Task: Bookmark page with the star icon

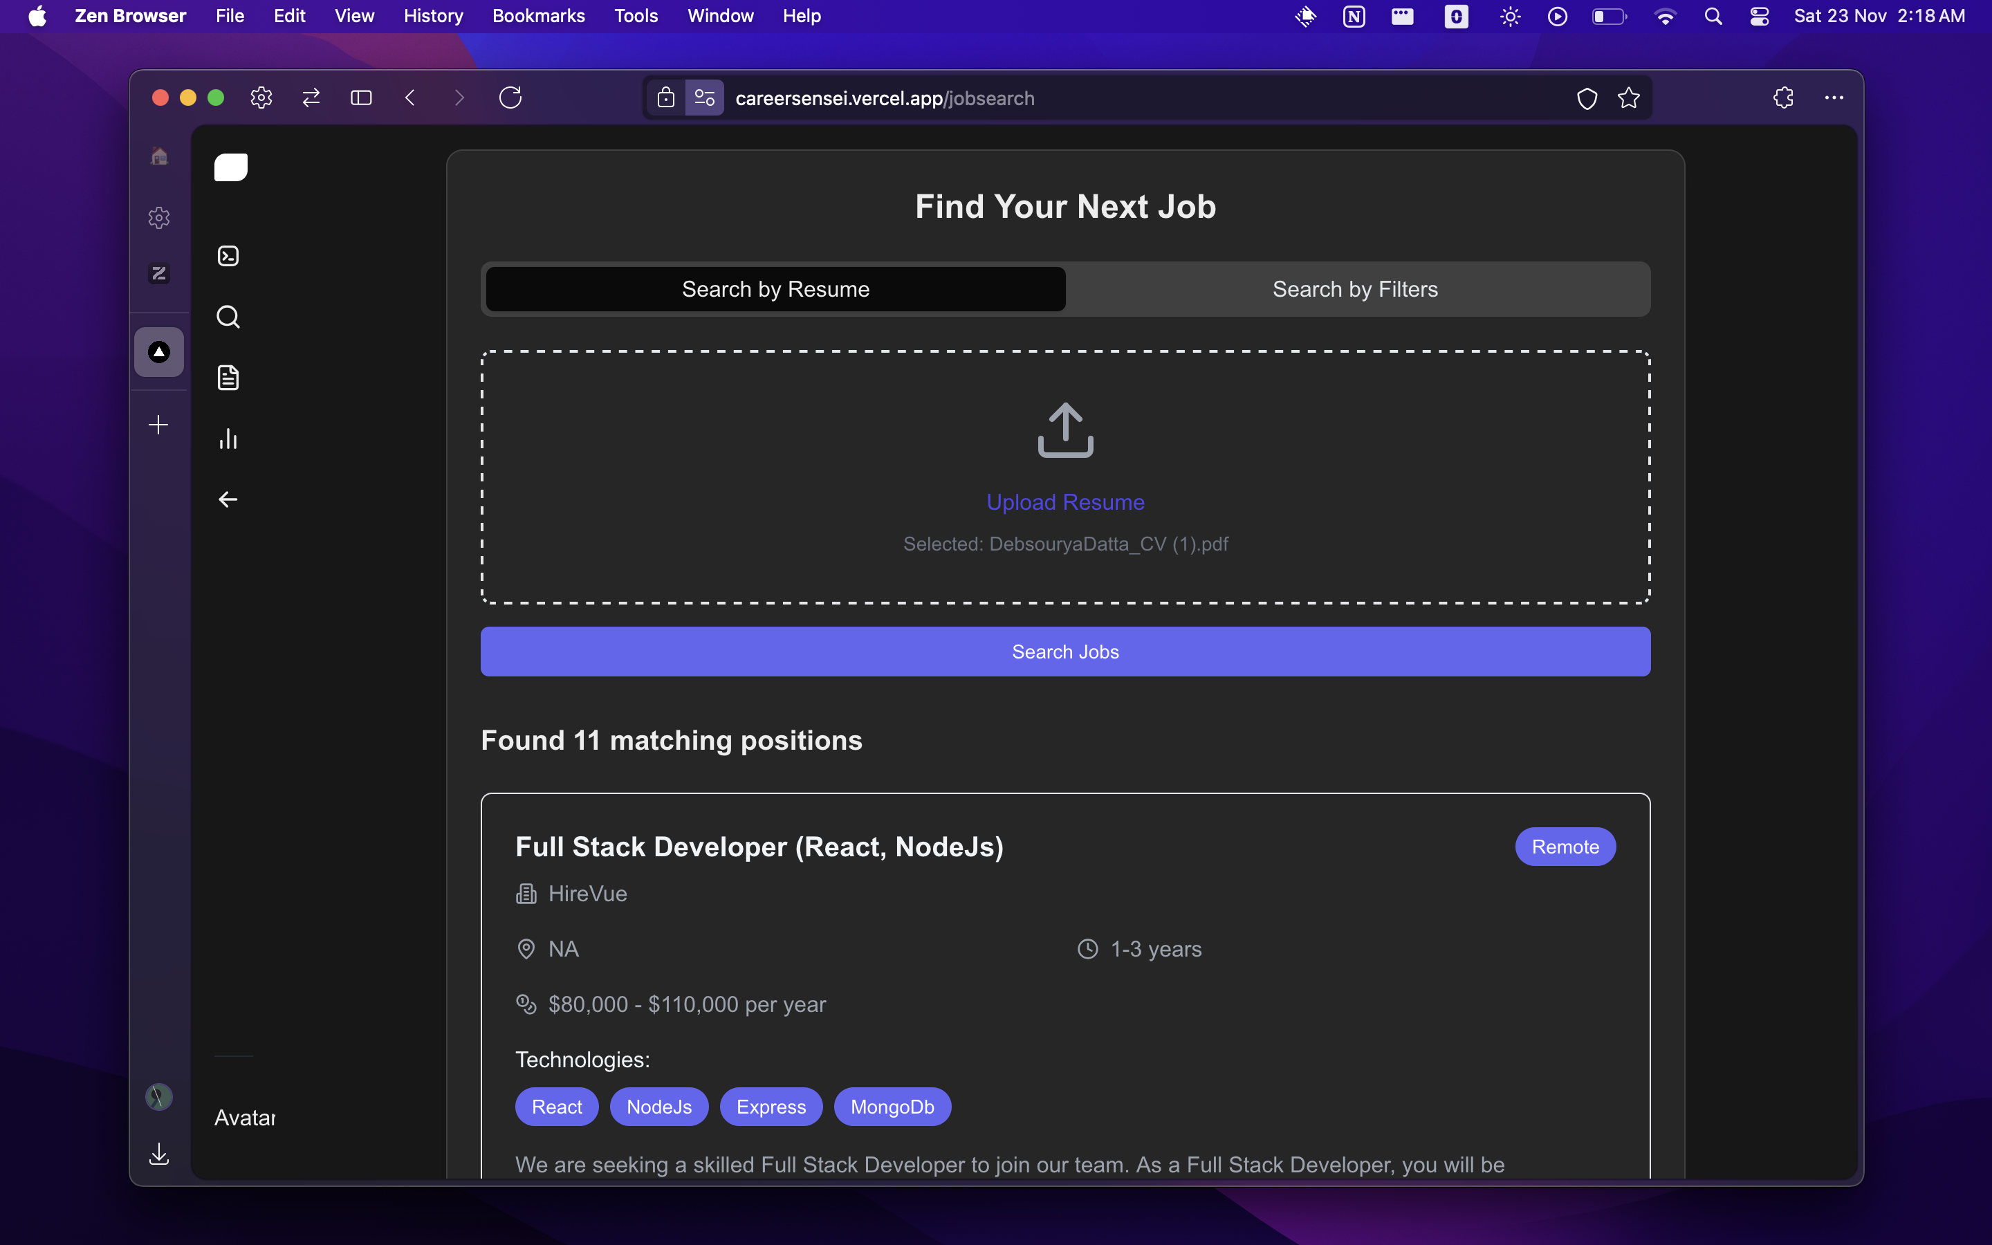Action: click(1628, 98)
